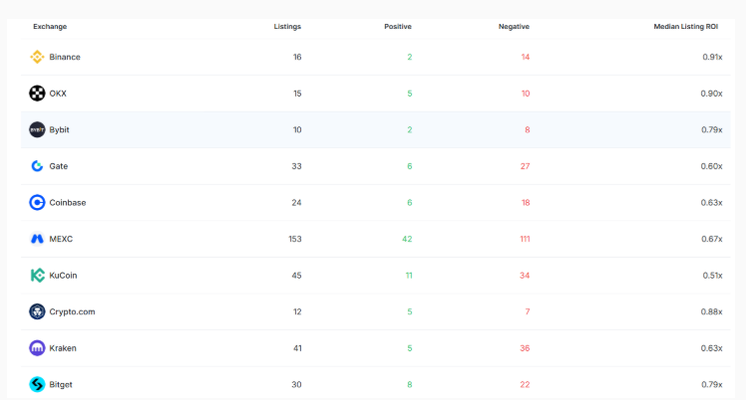Click the OKX checkered logo icon

(x=37, y=94)
